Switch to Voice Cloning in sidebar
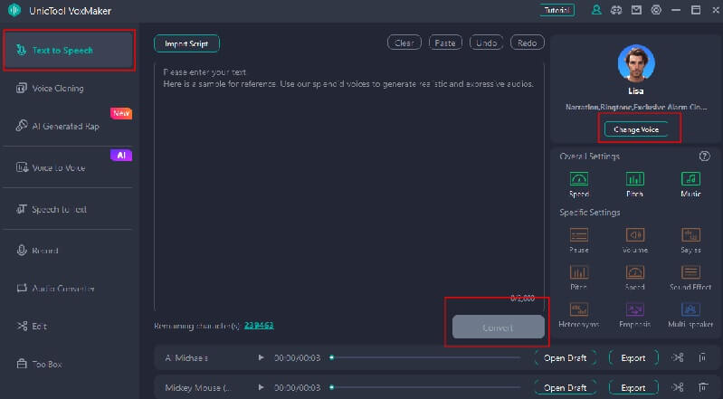 58,89
